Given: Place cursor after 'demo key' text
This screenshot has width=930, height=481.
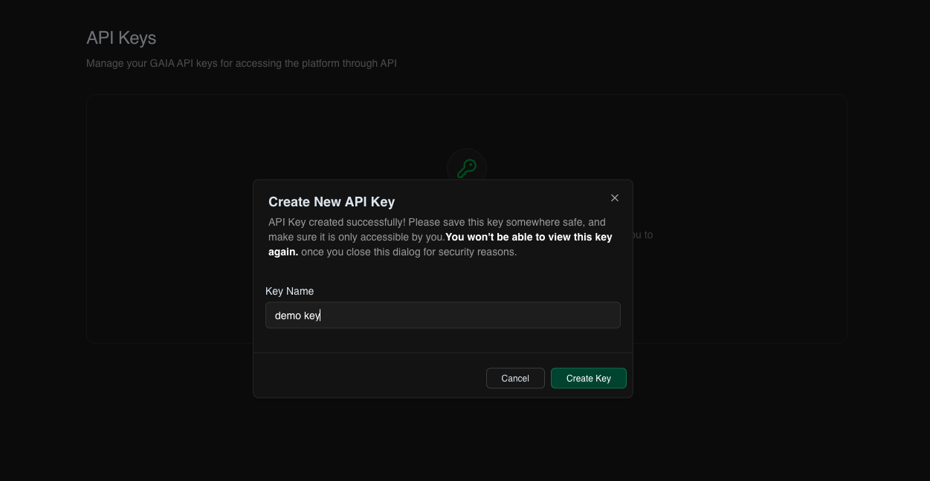Looking at the screenshot, I should click(x=321, y=315).
